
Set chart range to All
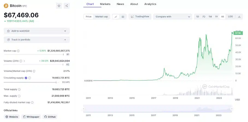point(222,17)
